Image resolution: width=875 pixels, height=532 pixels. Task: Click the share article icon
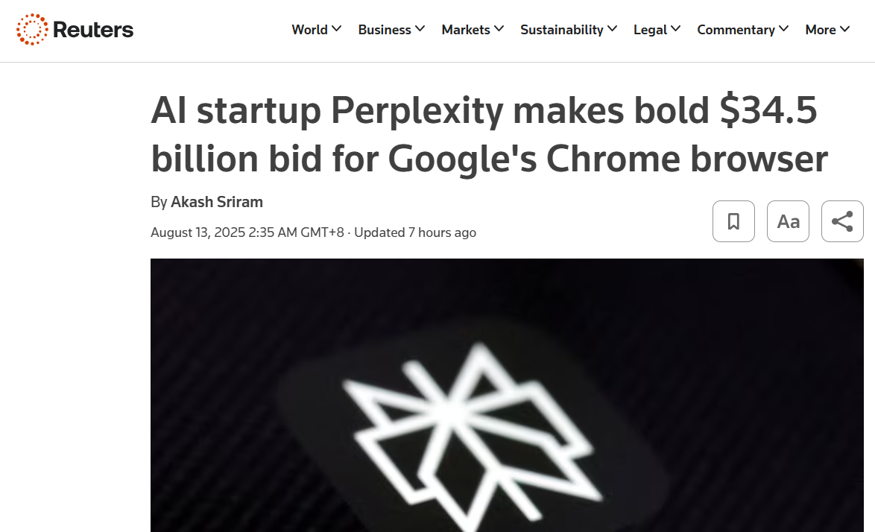pyautogui.click(x=842, y=221)
